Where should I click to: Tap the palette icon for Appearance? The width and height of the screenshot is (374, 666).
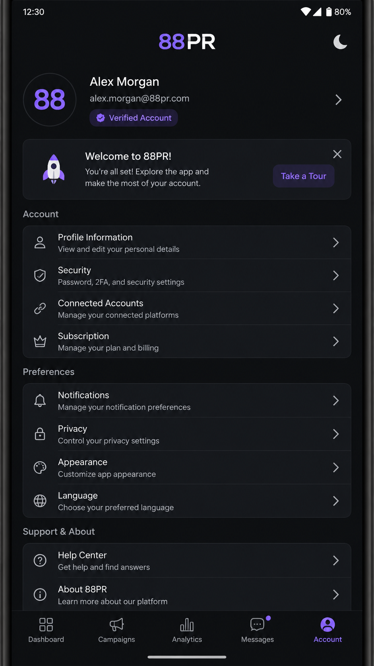click(40, 467)
